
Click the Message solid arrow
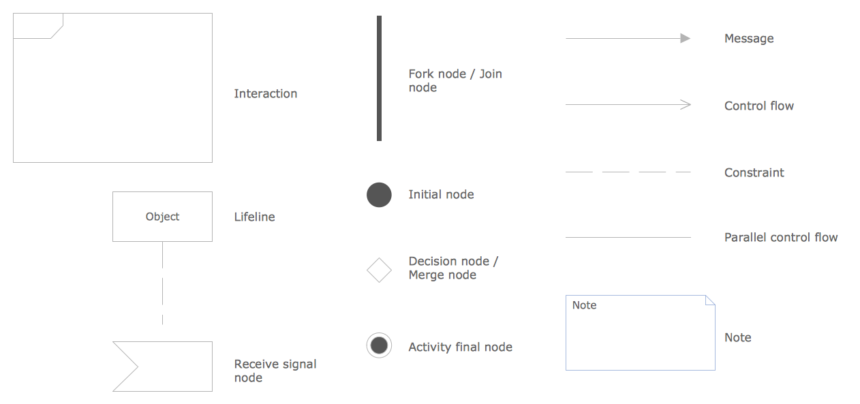point(627,39)
